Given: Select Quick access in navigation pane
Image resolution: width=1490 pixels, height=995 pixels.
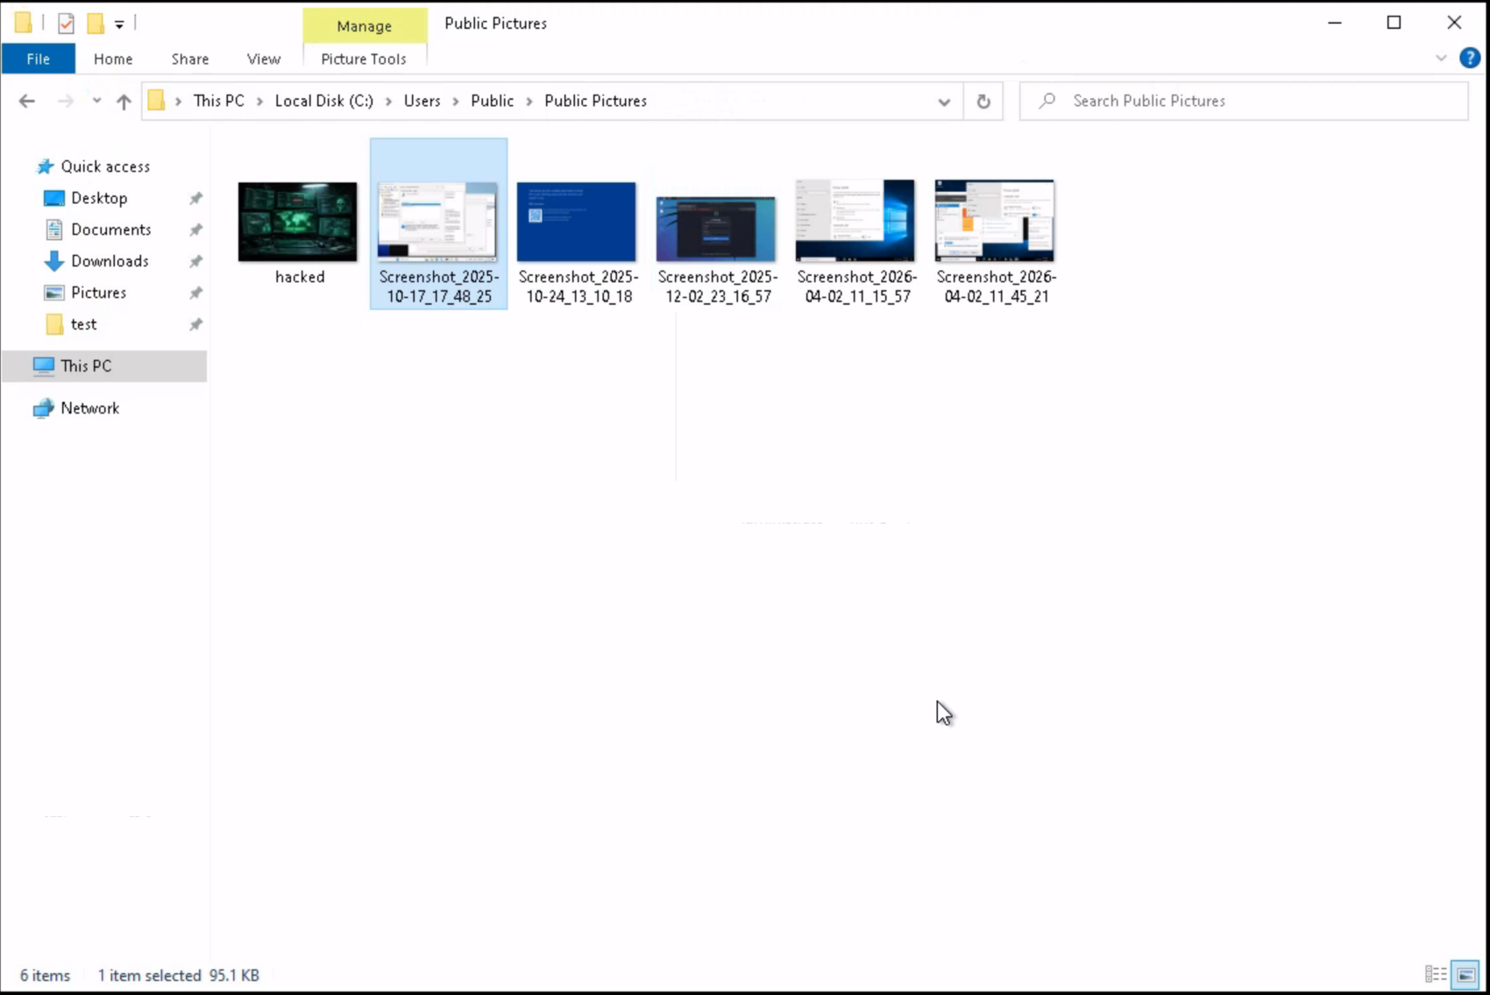Looking at the screenshot, I should [x=105, y=166].
